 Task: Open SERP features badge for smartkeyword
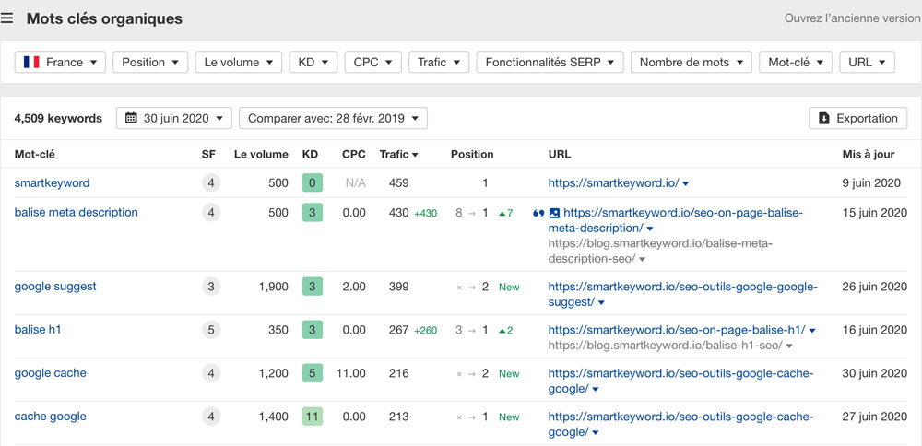point(211,183)
